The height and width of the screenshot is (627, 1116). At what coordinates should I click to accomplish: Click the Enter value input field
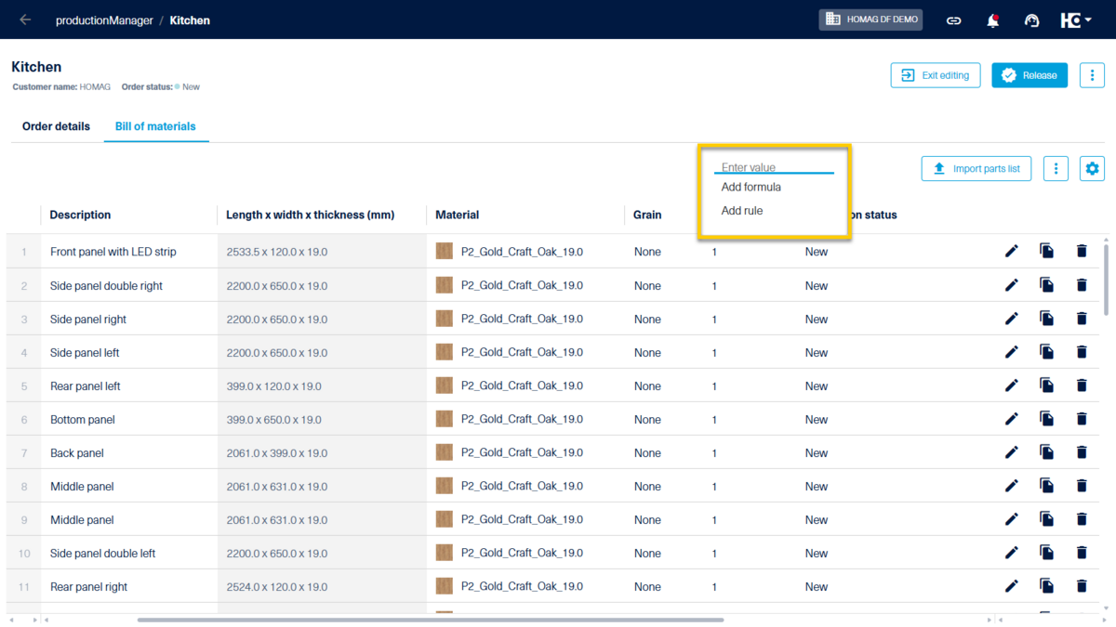pos(773,167)
